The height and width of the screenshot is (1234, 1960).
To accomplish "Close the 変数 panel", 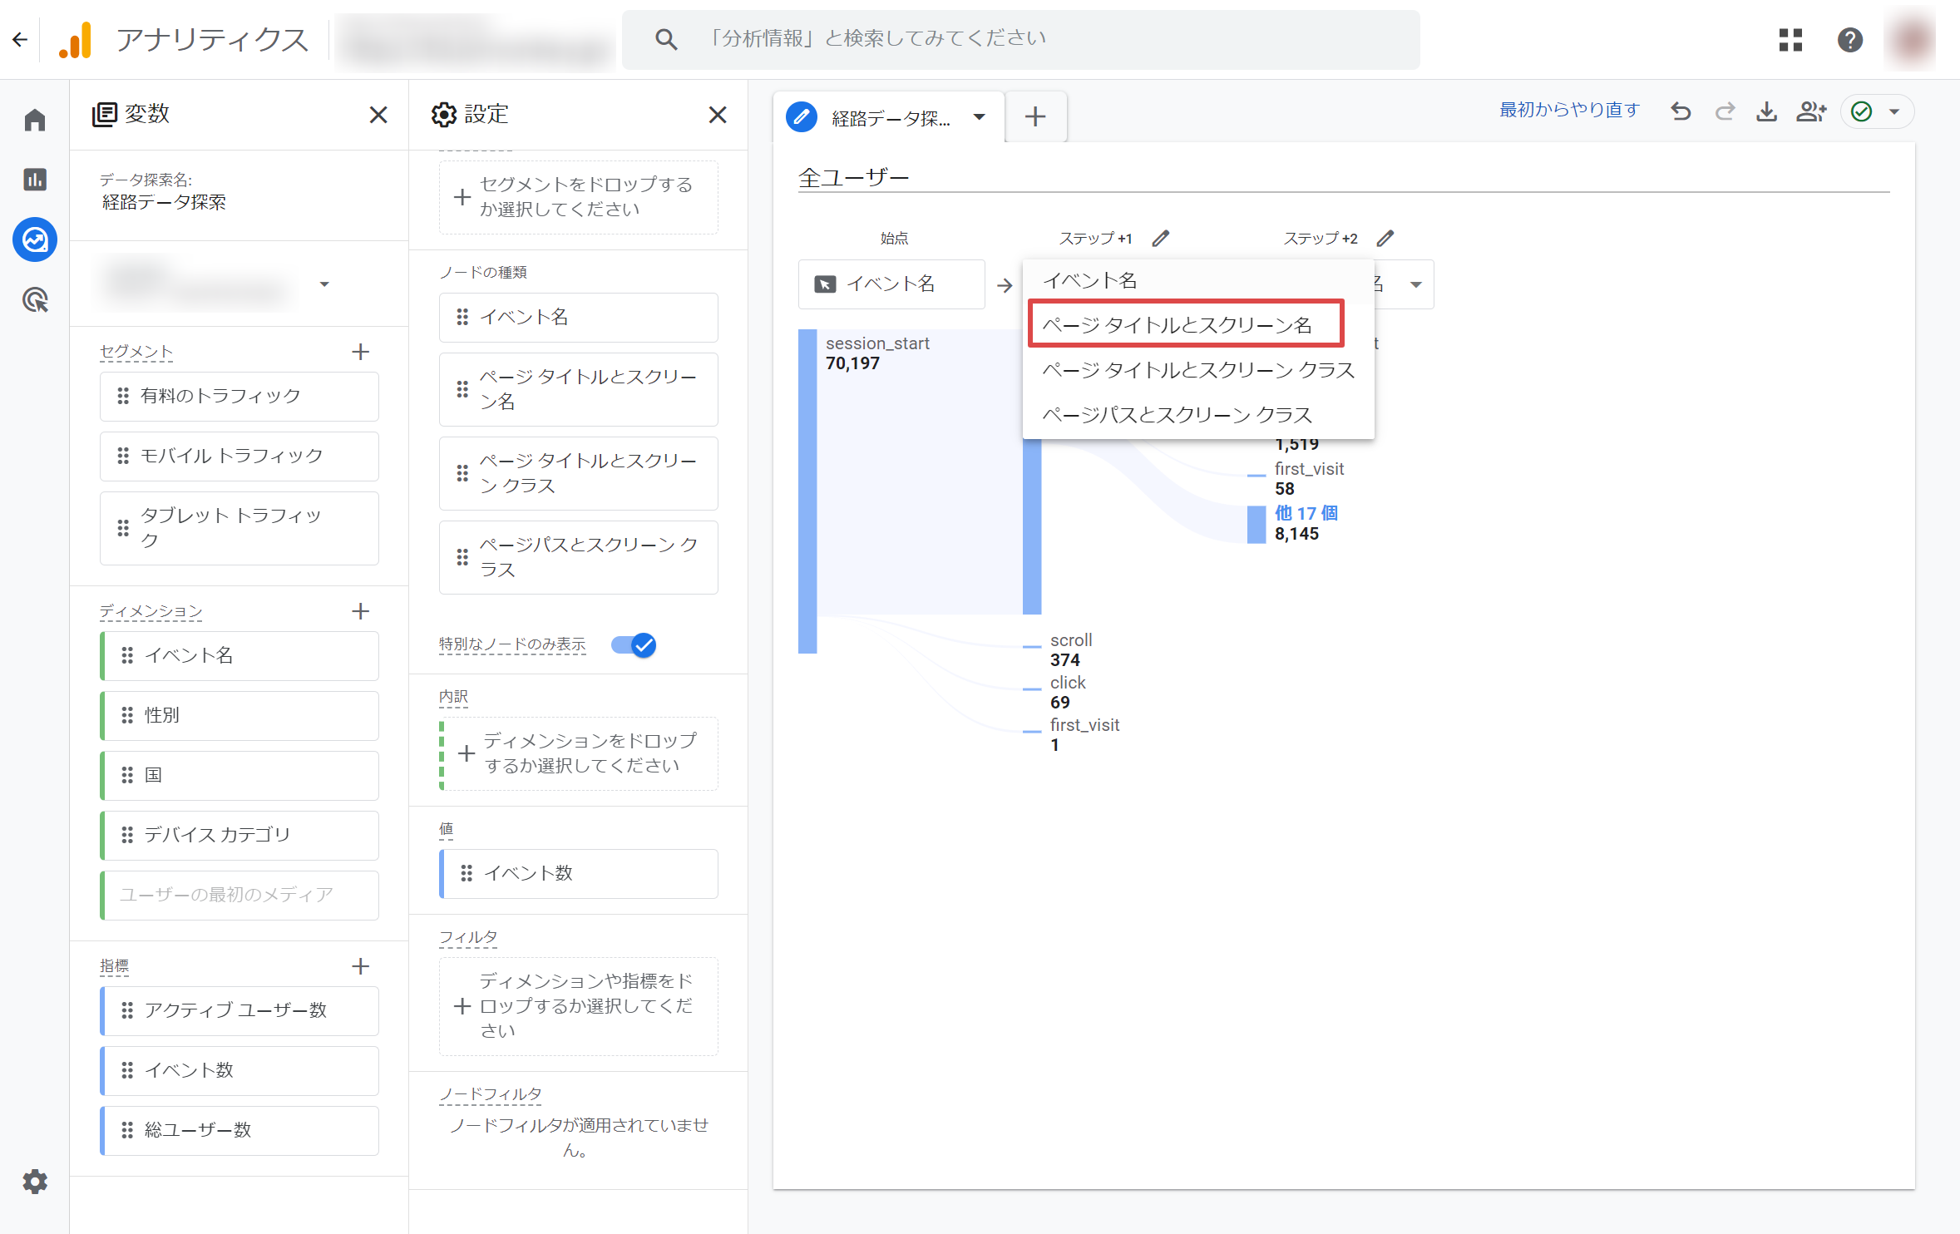I will (378, 115).
